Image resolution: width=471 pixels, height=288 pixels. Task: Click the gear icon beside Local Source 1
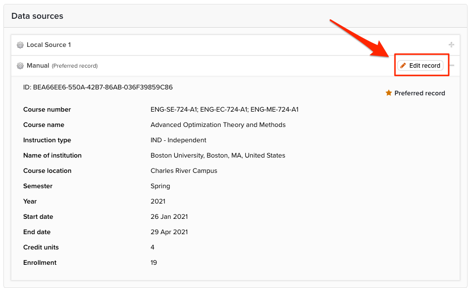tap(20, 45)
